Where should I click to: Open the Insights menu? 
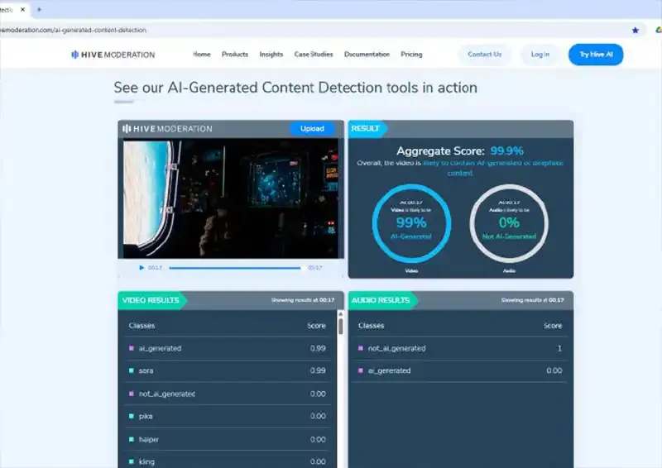271,55
